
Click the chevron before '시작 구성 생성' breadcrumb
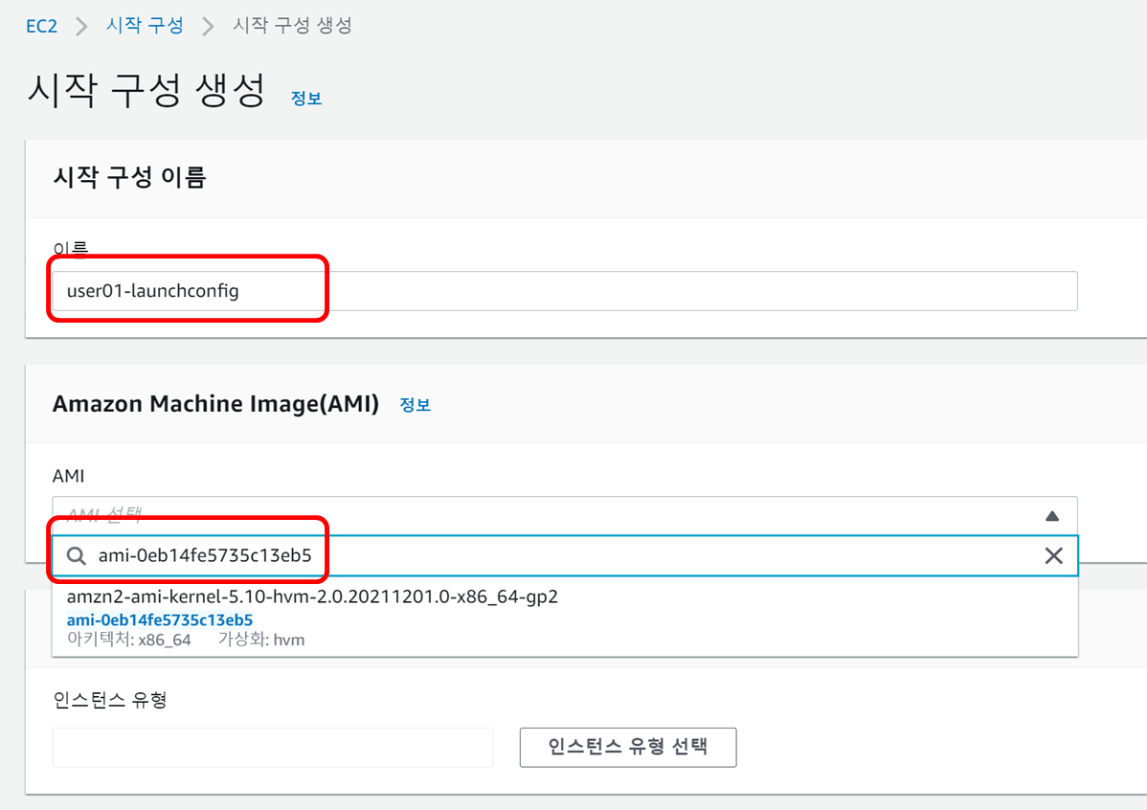(x=208, y=26)
